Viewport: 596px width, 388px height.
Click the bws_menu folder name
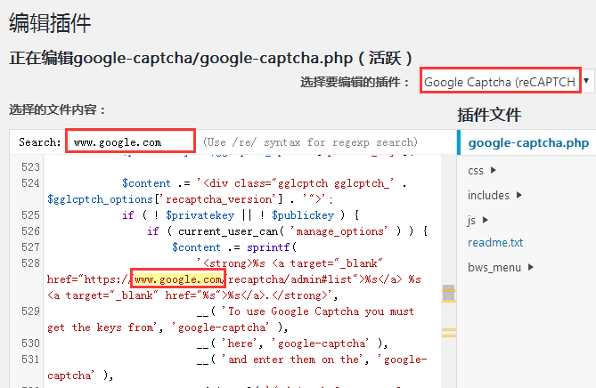(x=494, y=268)
